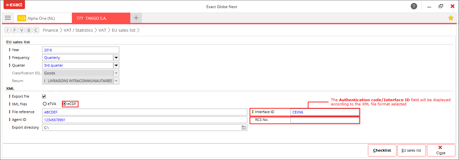This screenshot has height=160, width=459.
Task: Open the Return dropdown arrow
Action: pos(116,81)
